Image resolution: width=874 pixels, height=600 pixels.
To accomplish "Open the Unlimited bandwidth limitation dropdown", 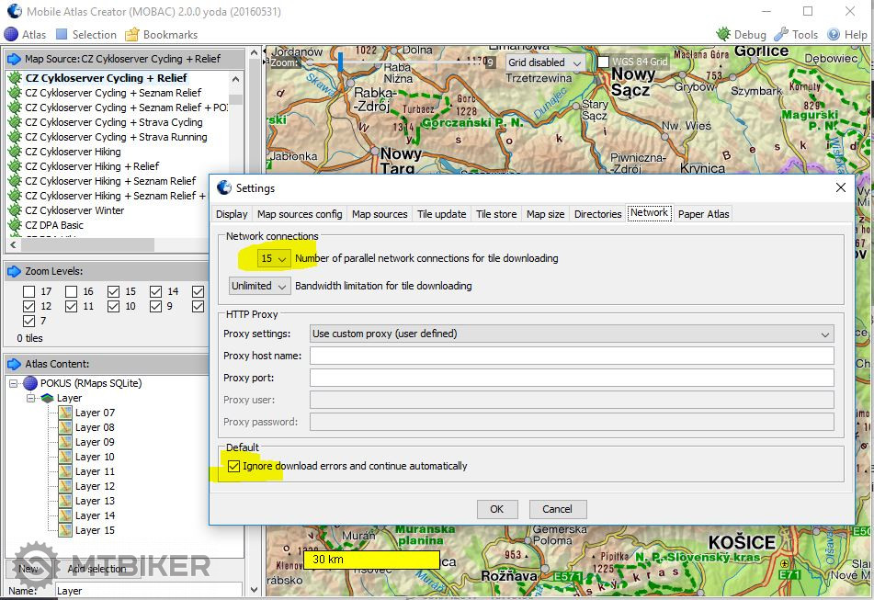I will click(x=260, y=286).
